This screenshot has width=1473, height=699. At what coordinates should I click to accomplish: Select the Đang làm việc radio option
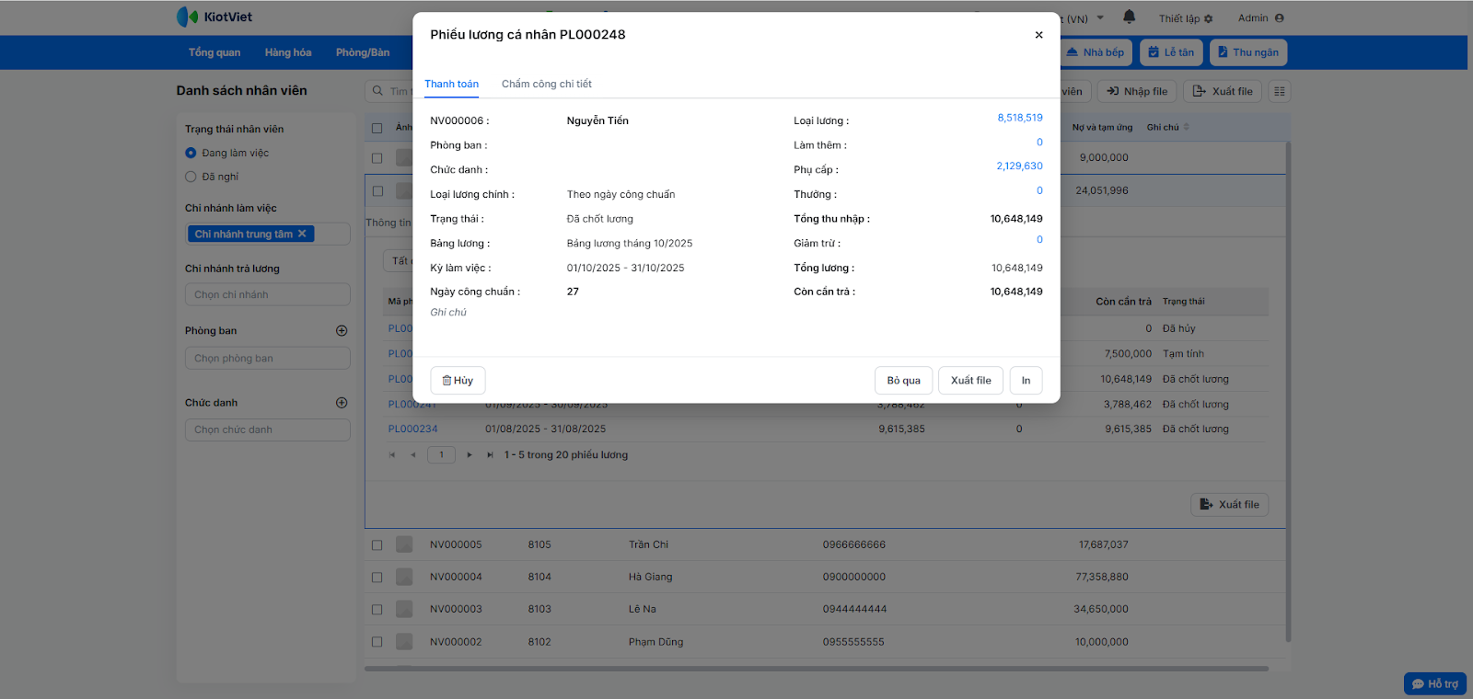click(191, 153)
